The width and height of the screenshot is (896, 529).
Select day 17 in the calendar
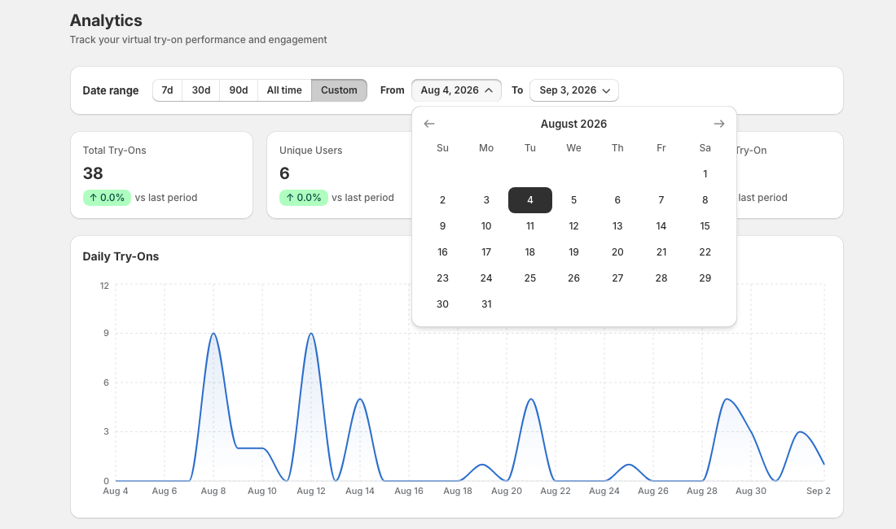pos(486,252)
